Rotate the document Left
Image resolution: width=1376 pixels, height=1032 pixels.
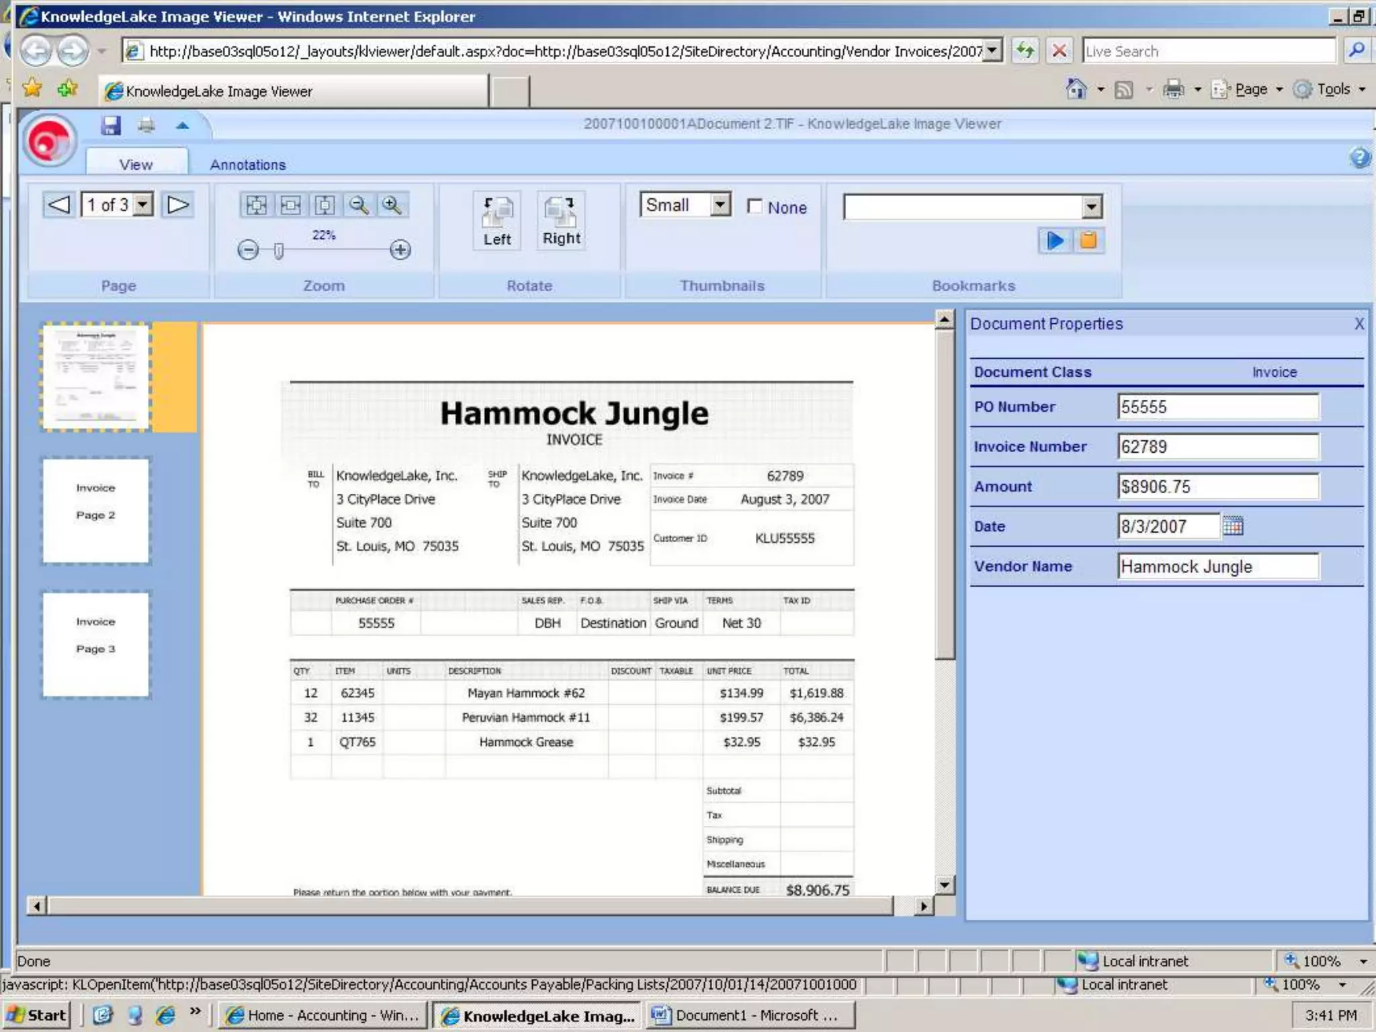tap(497, 221)
